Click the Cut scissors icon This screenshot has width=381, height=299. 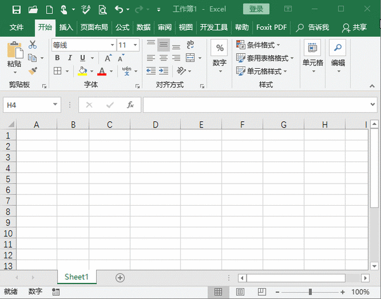pos(32,45)
